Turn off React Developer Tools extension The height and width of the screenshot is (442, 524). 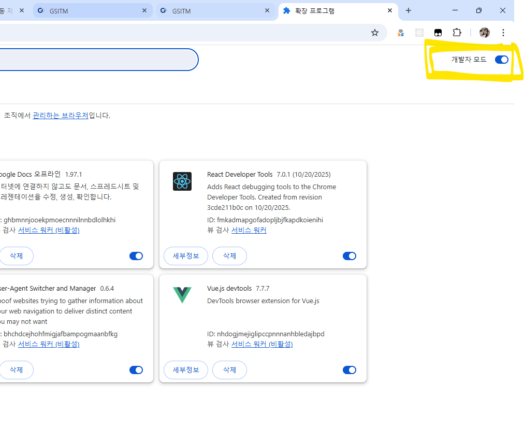click(350, 256)
